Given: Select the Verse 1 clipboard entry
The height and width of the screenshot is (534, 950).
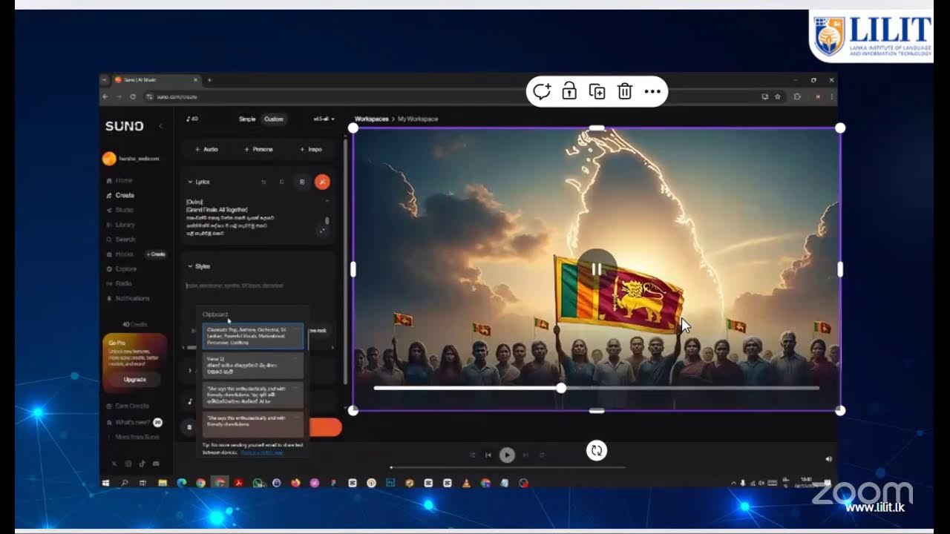Looking at the screenshot, I should (x=253, y=366).
